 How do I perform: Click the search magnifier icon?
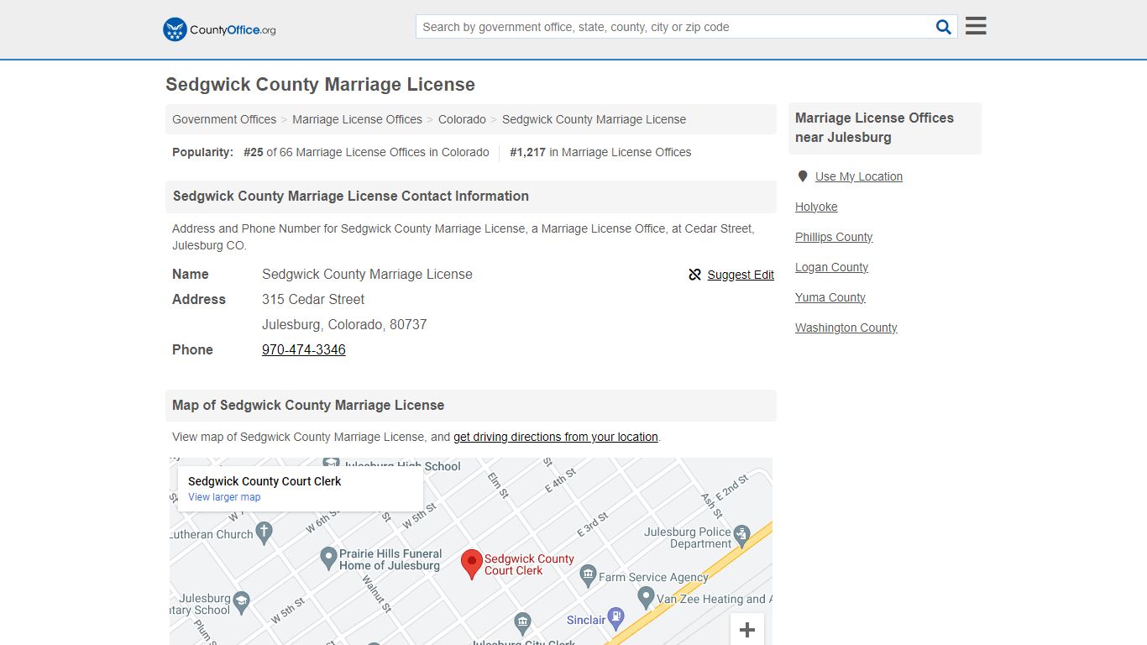[x=944, y=27]
